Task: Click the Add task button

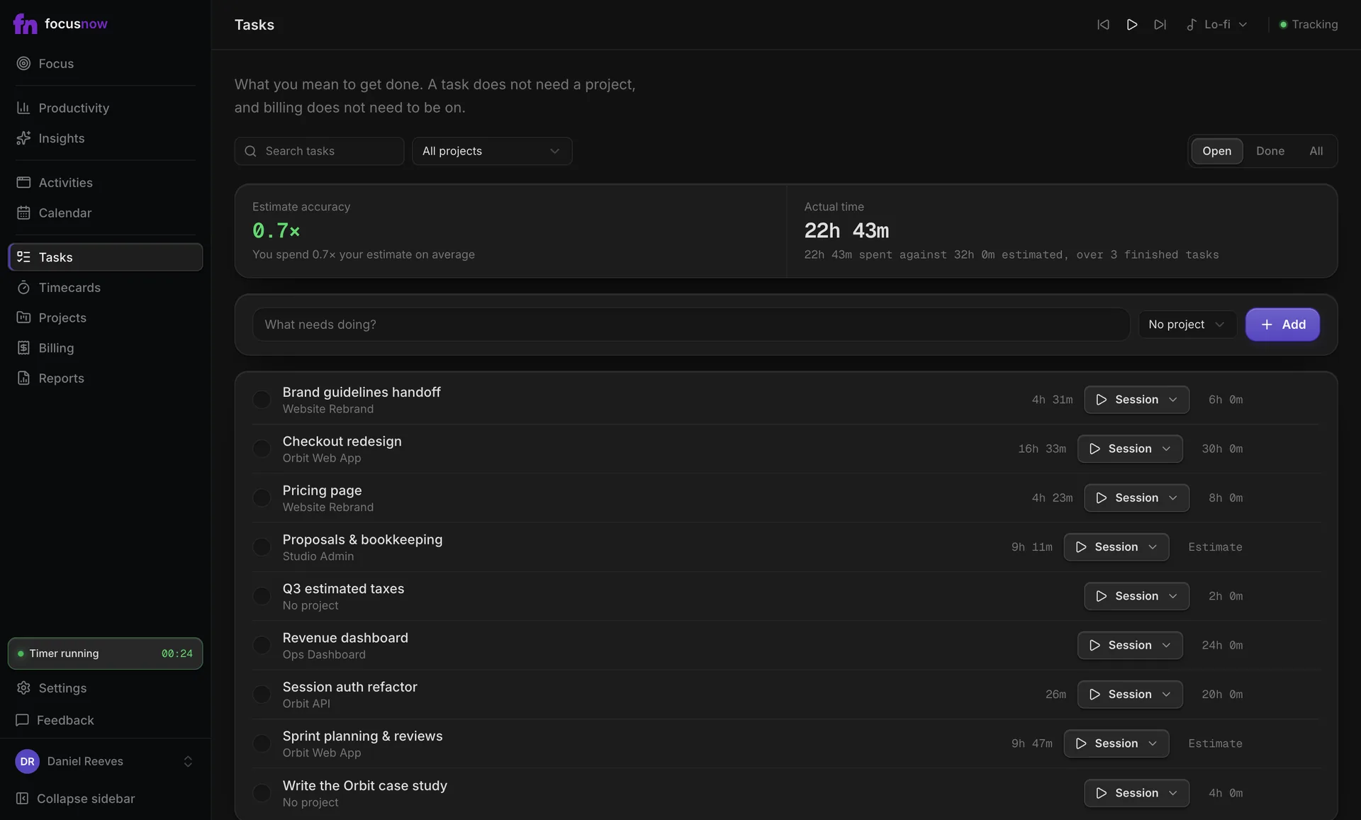Action: 1282,325
